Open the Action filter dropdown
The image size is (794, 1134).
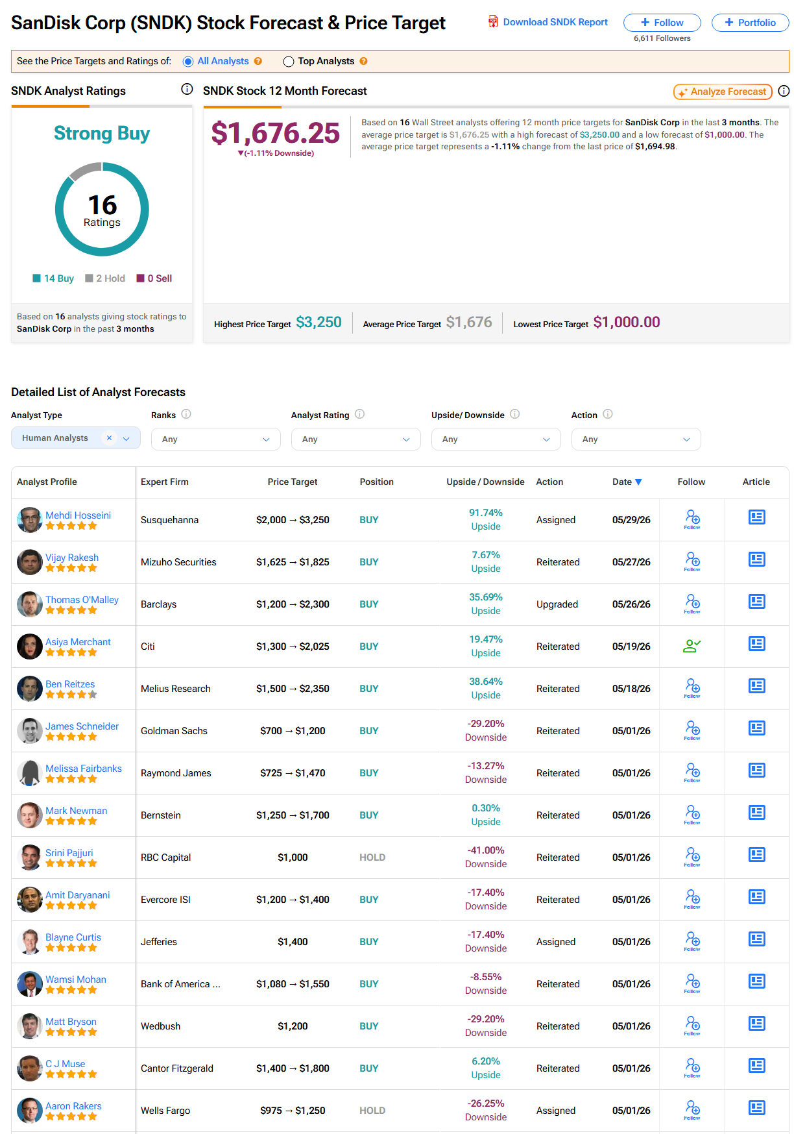click(636, 439)
